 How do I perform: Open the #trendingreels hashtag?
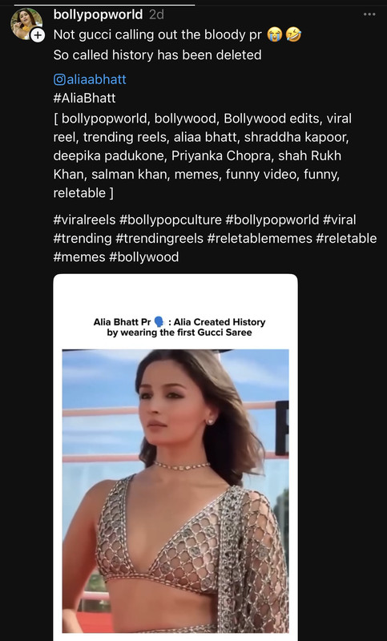pos(159,238)
